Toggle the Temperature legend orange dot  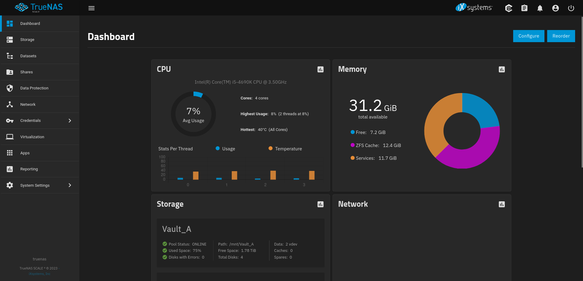click(271, 148)
